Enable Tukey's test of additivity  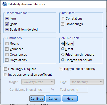coord(61,69)
